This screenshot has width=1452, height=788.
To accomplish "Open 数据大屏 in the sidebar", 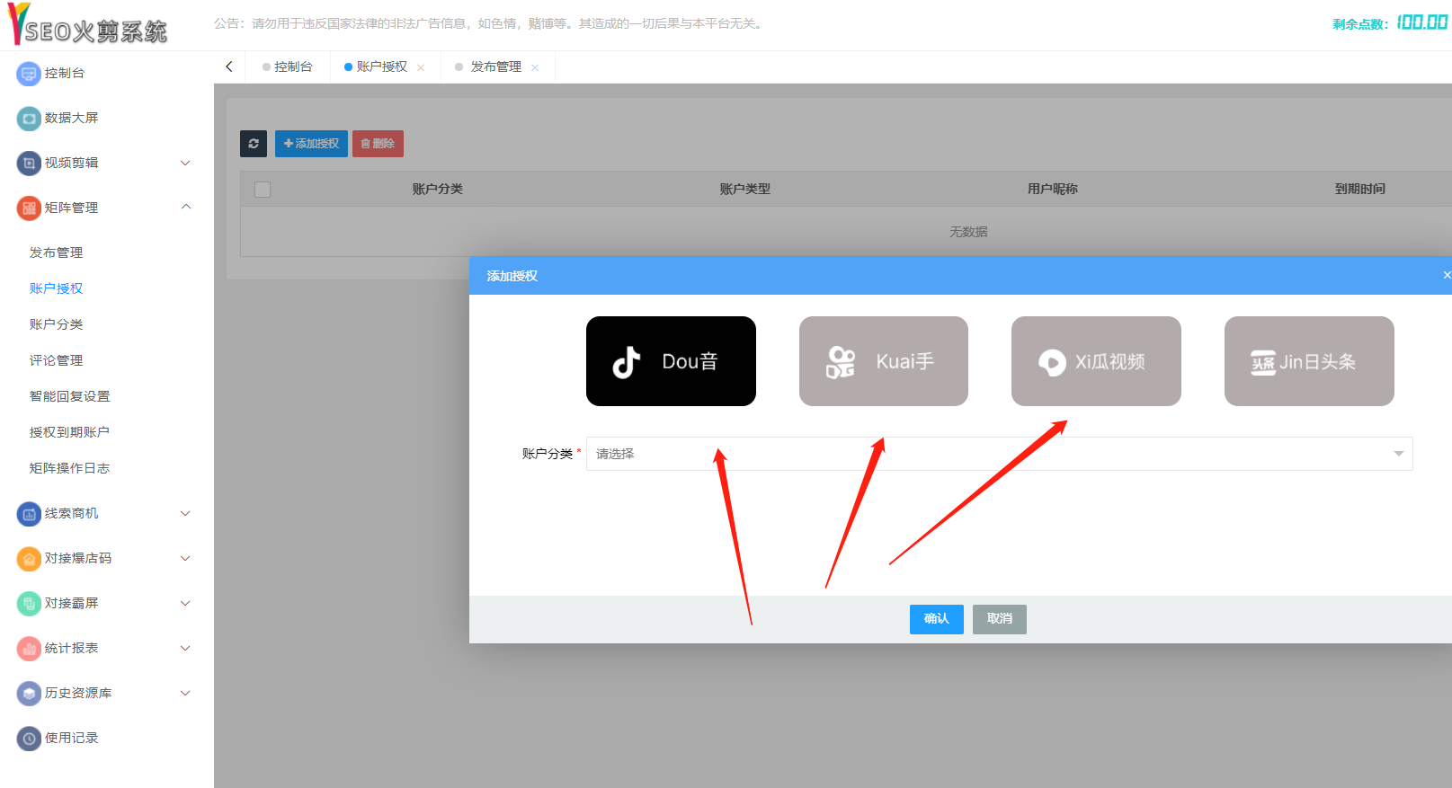I will 71,118.
